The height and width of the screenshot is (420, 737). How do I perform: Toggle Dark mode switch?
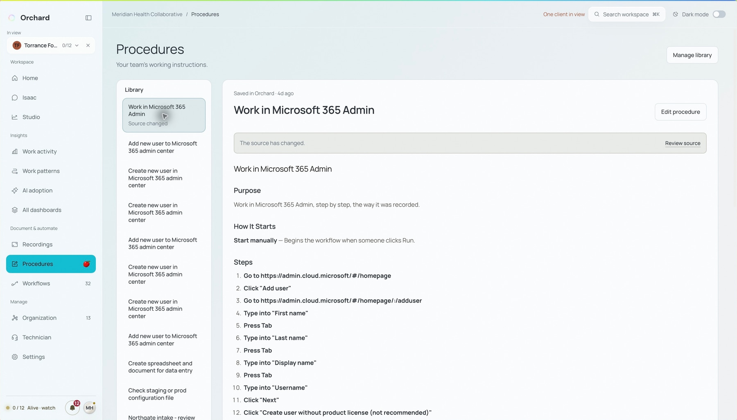tap(719, 14)
